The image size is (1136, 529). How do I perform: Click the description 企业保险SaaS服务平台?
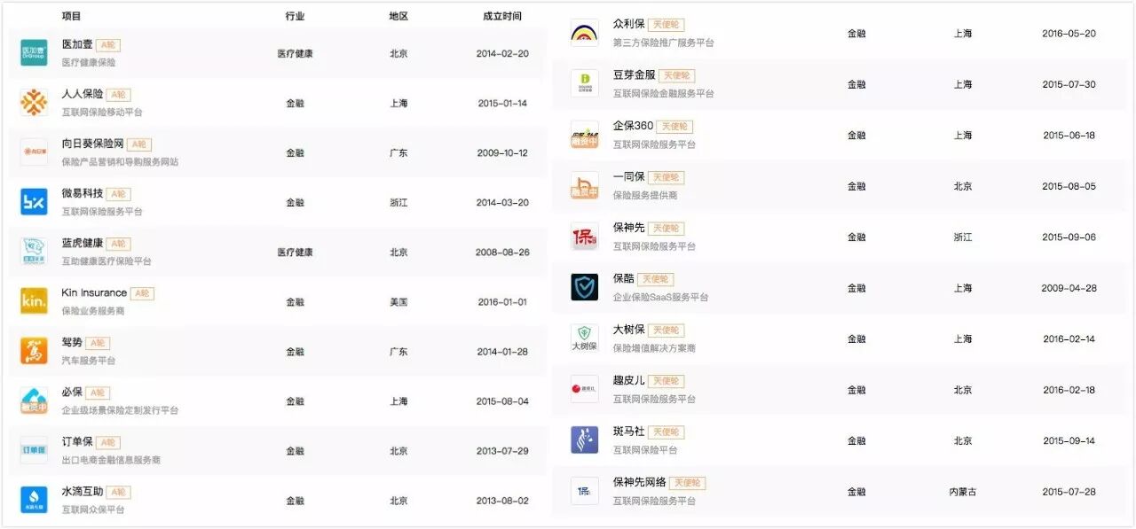[660, 297]
